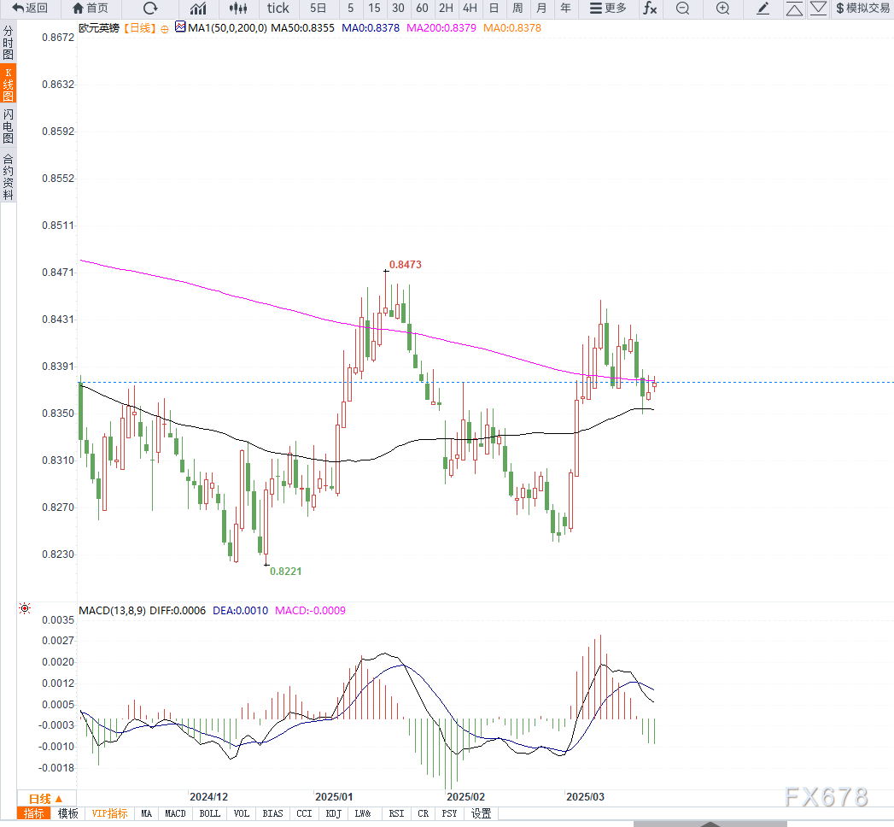The width and height of the screenshot is (894, 827).
Task: Select the 月 monthly period
Action: (x=541, y=8)
